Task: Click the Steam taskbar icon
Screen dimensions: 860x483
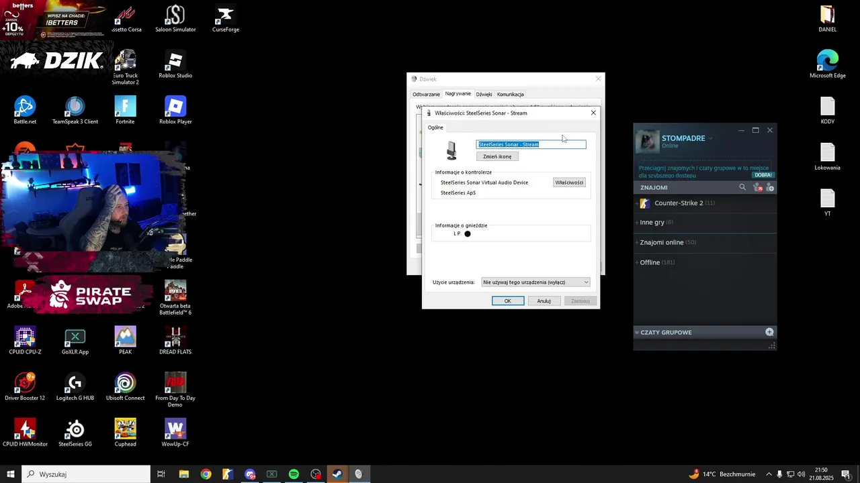Action: (337, 474)
